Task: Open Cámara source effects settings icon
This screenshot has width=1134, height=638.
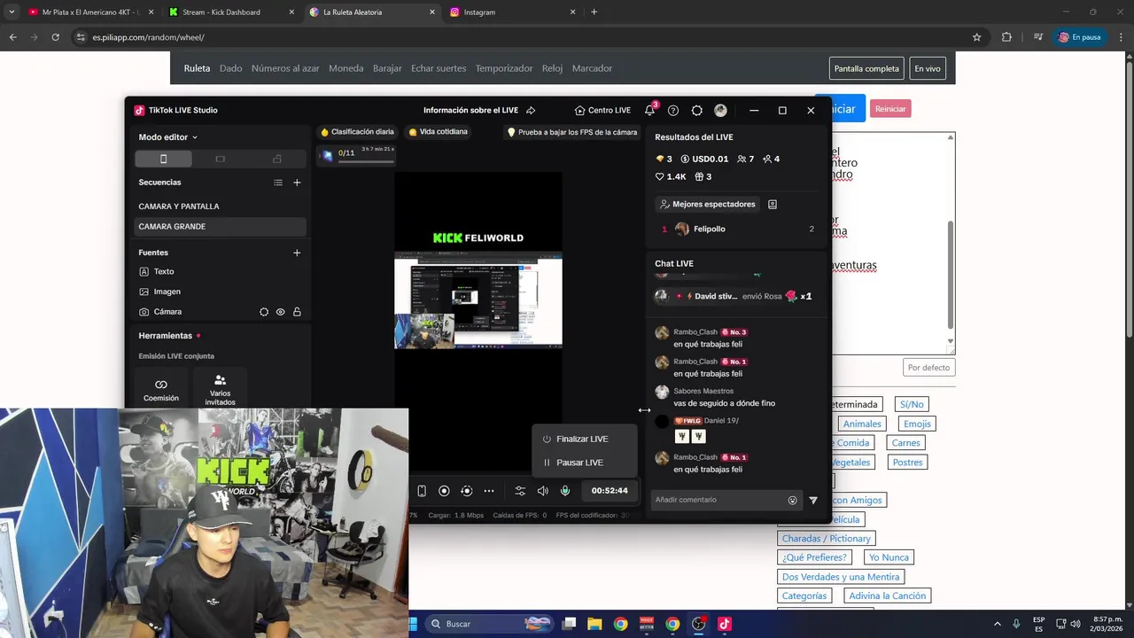Action: pyautogui.click(x=264, y=312)
